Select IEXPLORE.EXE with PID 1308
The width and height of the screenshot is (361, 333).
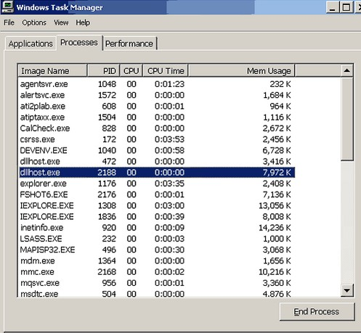pyautogui.click(x=157, y=205)
